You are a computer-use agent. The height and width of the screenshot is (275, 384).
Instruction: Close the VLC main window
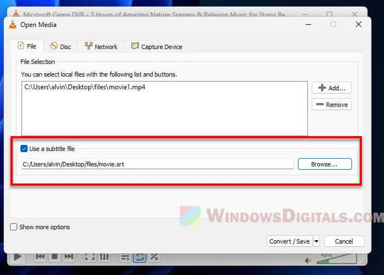tap(355, 14)
